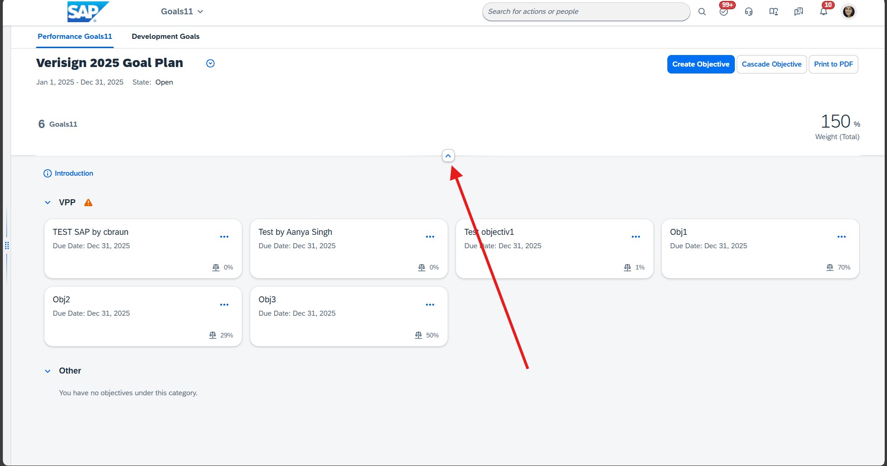Open notifications bell with 10 badge
887x466 pixels.
[824, 11]
